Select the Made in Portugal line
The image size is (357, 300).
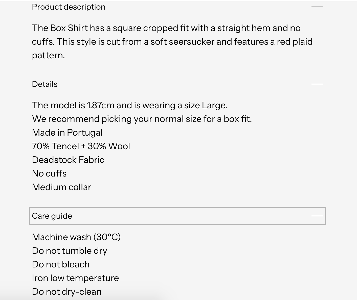67,132
